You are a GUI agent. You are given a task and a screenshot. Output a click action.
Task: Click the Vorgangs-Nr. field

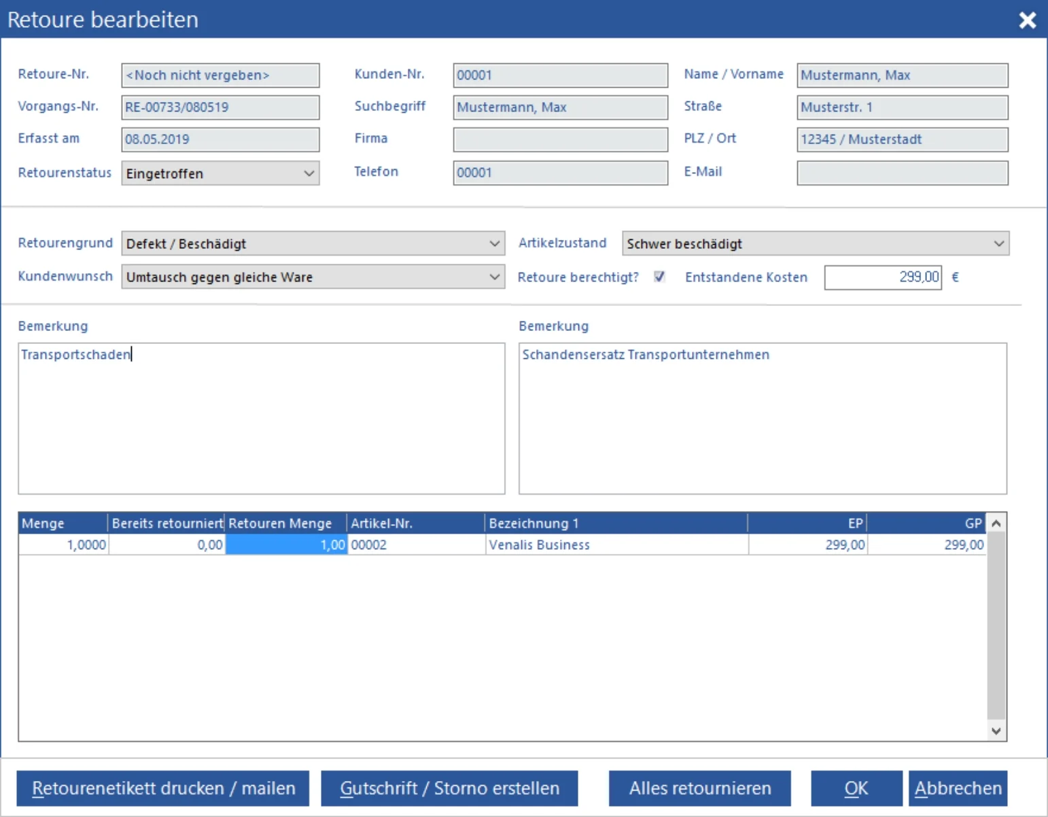(x=220, y=107)
